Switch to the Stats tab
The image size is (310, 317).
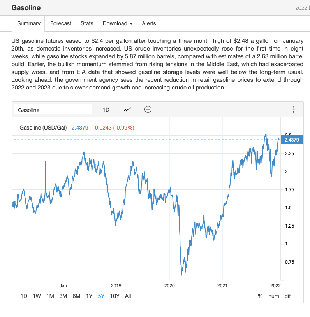click(87, 23)
